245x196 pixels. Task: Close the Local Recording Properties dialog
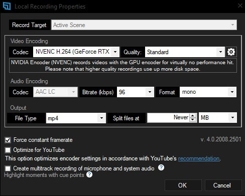(240, 6)
